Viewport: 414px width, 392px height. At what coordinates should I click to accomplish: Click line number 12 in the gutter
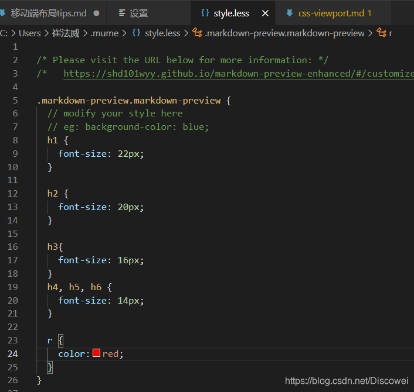13,194
